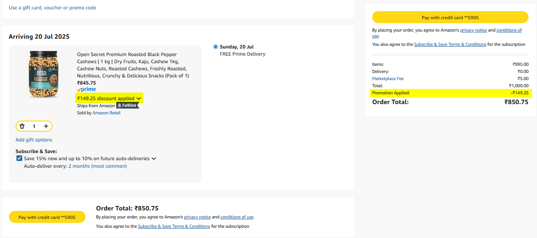
Task: Change auto-deliver frequency 2 months
Action: pos(98,166)
